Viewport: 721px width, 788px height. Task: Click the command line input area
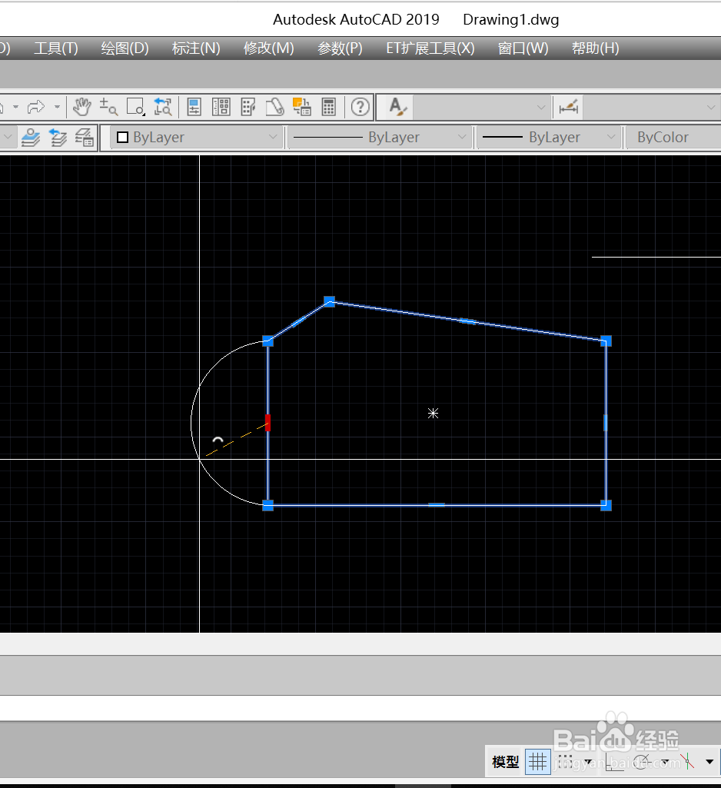coord(360,709)
